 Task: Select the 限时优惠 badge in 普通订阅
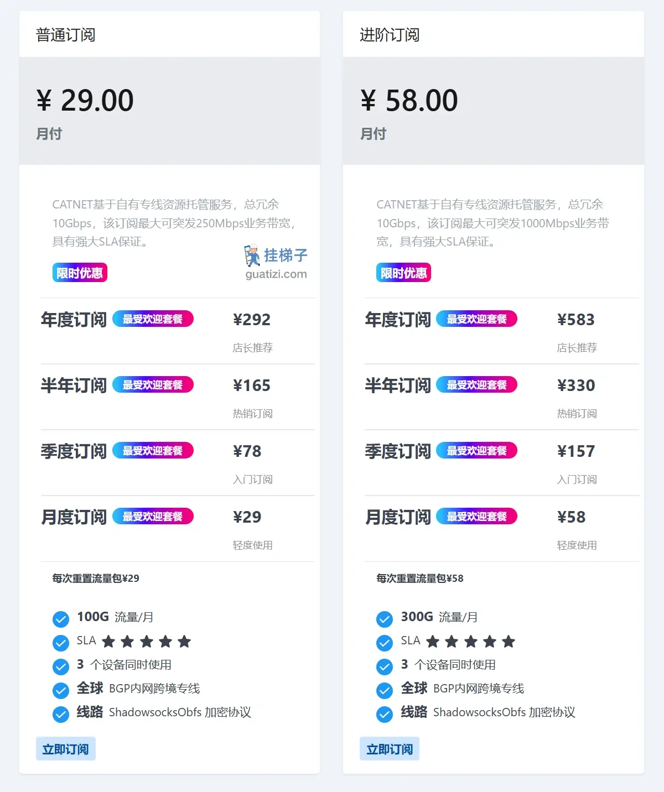[x=80, y=273]
